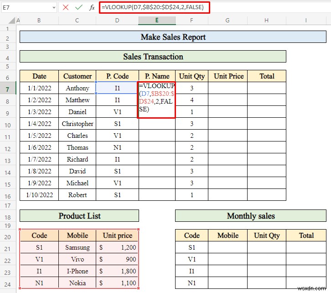Select the 1,100 unit price cell
331x293 pixels.
click(117, 283)
